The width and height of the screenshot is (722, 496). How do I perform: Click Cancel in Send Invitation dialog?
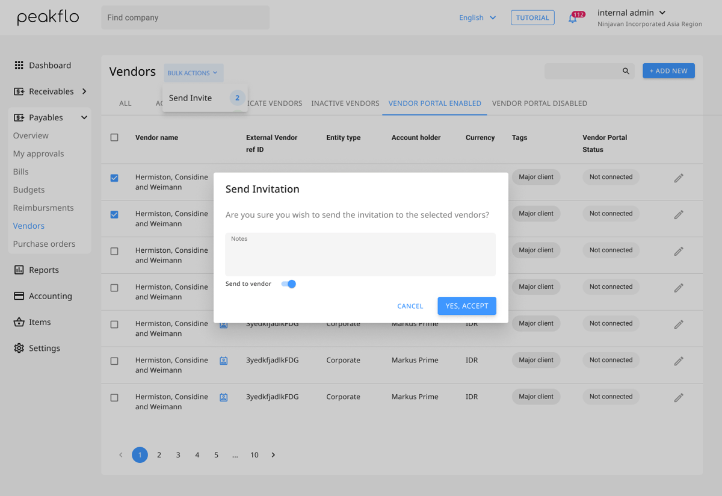coord(410,306)
